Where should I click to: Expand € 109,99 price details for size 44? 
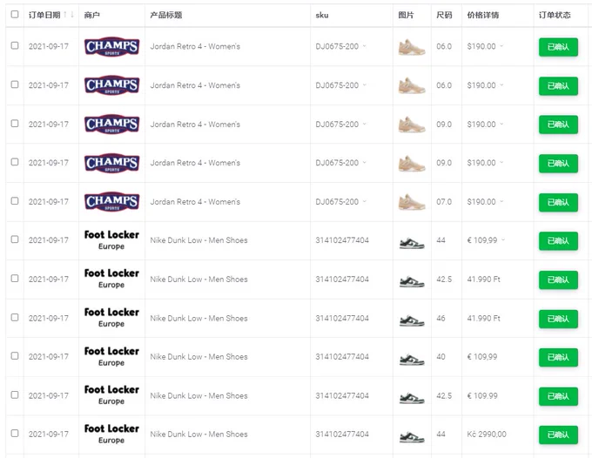[503, 240]
